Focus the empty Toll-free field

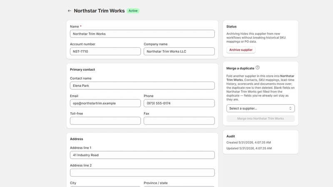coord(105,121)
